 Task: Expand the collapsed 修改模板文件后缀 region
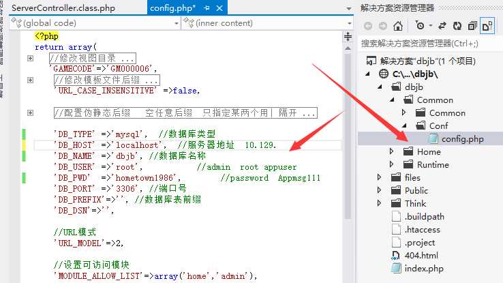30,80
